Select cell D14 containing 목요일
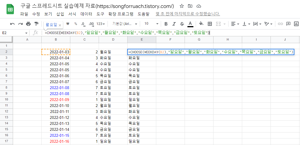This screenshot has width=300, height=145. [113, 123]
